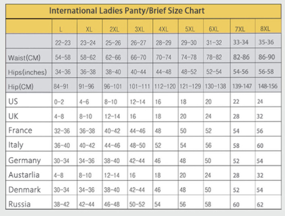Image resolution: width=285 pixels, height=216 pixels.
Task: Click the chart title 'International Ladies Panty/Brief Size Chart'
Action: [x=127, y=11]
